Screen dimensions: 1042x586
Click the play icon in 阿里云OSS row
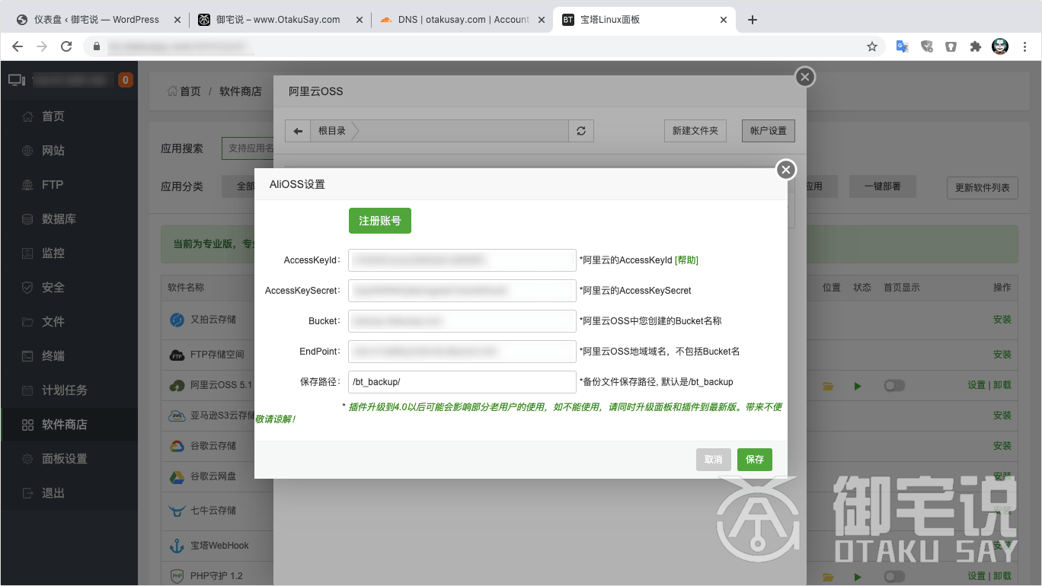tap(858, 386)
